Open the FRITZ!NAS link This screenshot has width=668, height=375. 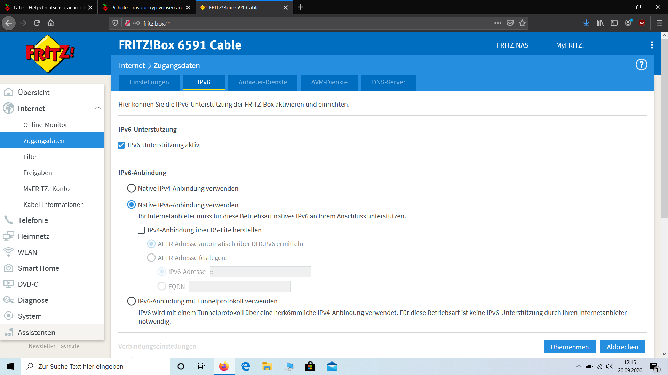(512, 45)
